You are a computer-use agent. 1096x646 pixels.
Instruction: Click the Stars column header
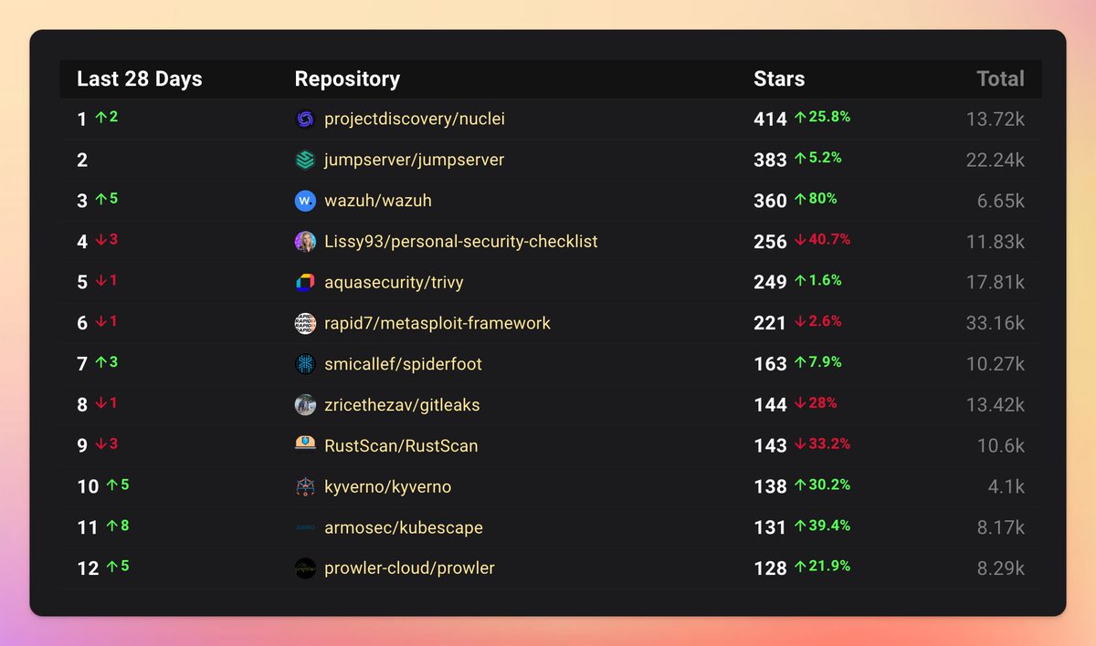tap(779, 79)
